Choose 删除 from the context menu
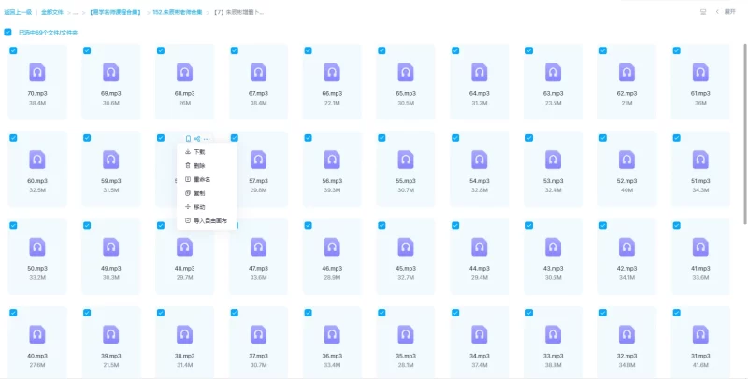The height and width of the screenshot is (379, 748). [199, 165]
